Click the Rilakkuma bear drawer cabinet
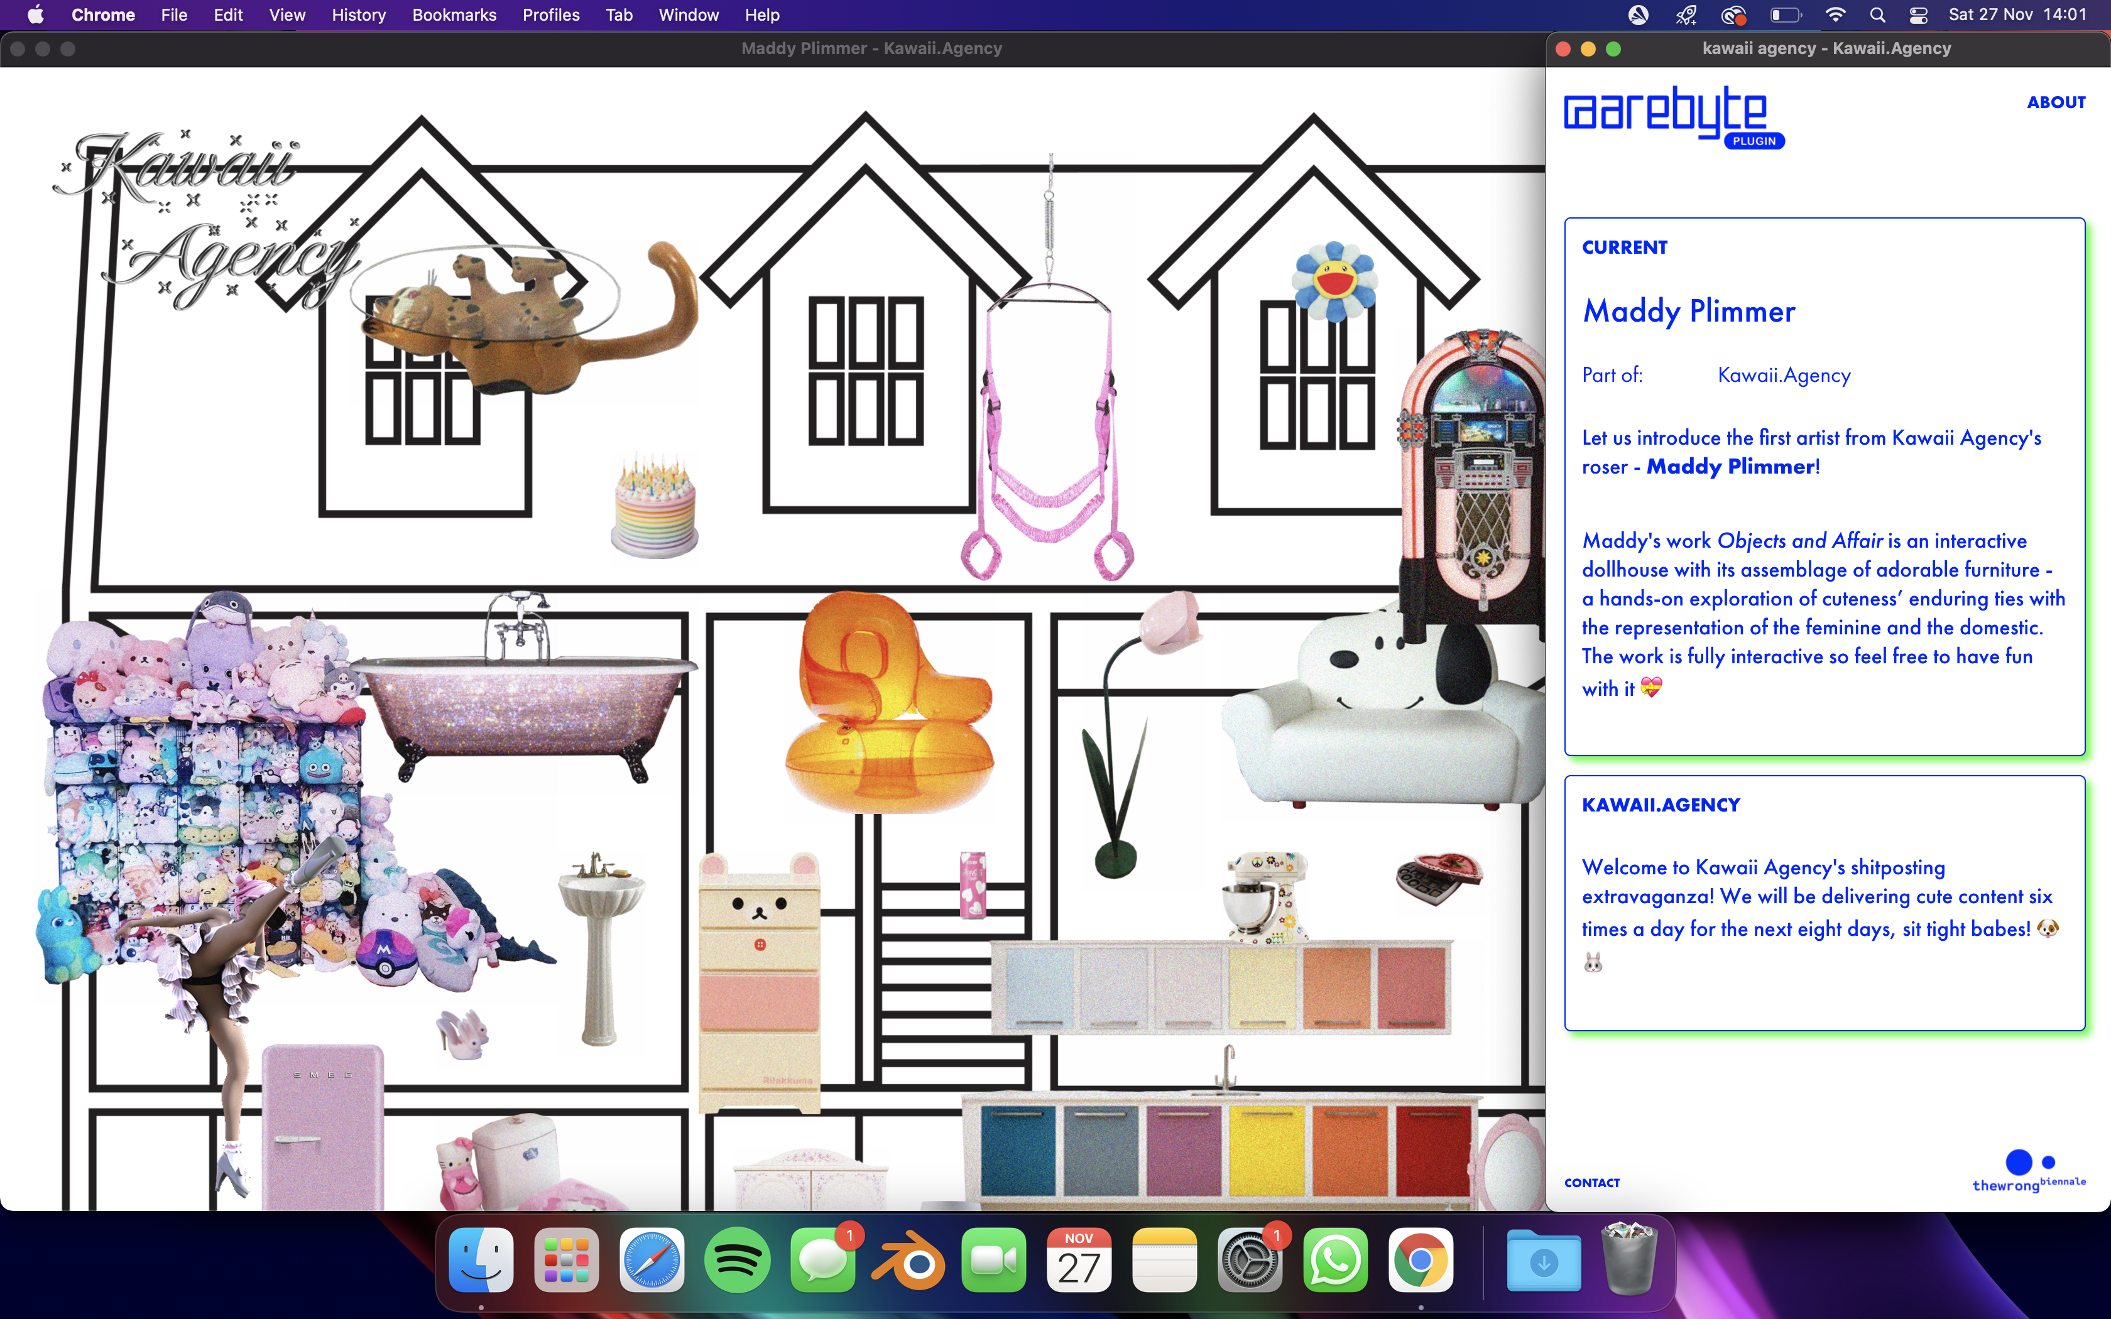Image resolution: width=2111 pixels, height=1319 pixels. tap(759, 983)
